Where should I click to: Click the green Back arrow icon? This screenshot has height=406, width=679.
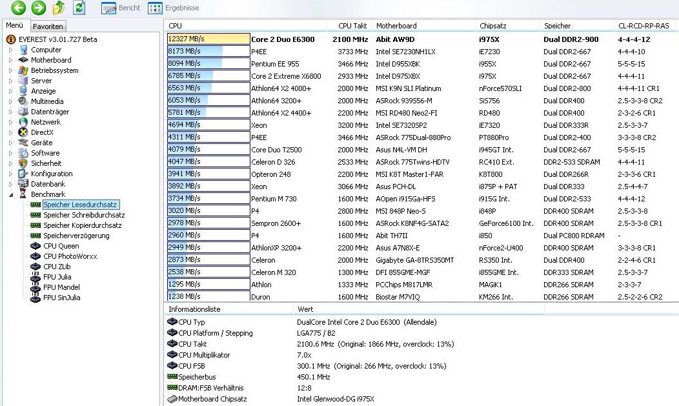click(x=18, y=7)
